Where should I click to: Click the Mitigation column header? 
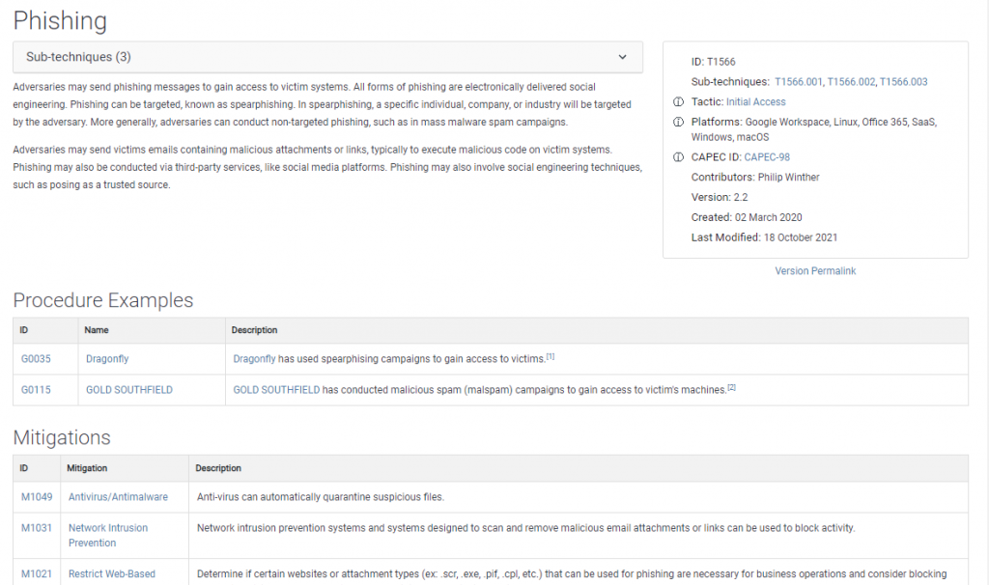(87, 468)
